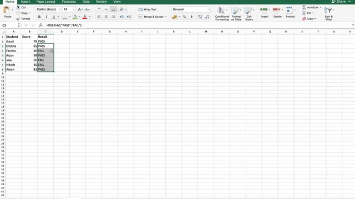Cut the selection with scissors icon

[18, 7]
